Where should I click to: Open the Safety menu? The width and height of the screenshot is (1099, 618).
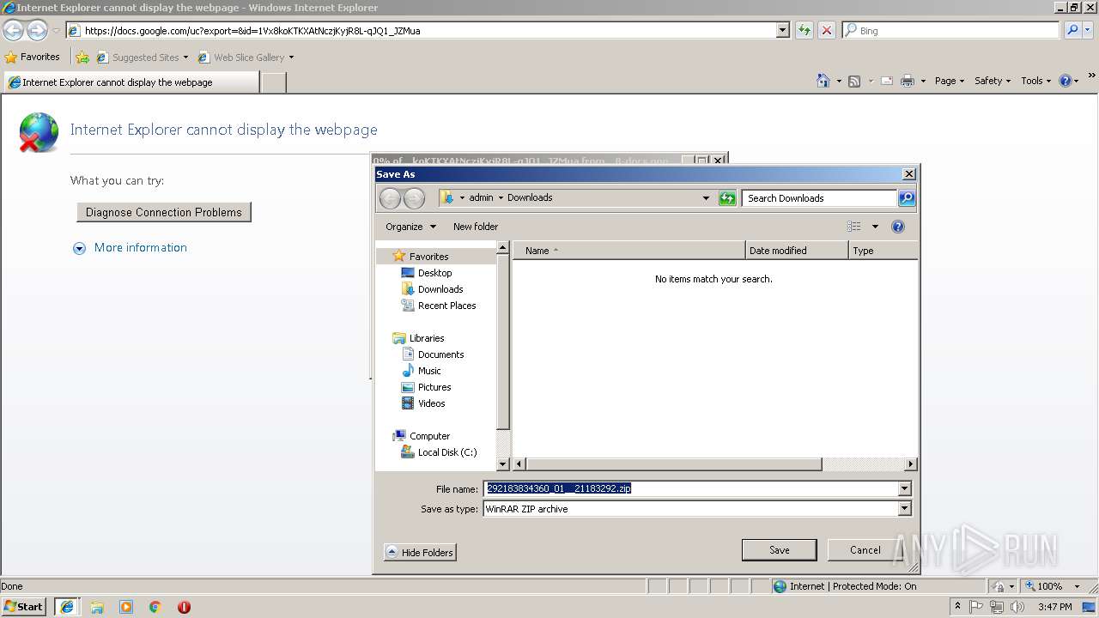click(993, 81)
